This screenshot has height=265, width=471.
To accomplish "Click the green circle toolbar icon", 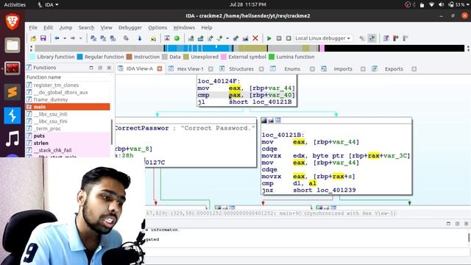I will [177, 38].
